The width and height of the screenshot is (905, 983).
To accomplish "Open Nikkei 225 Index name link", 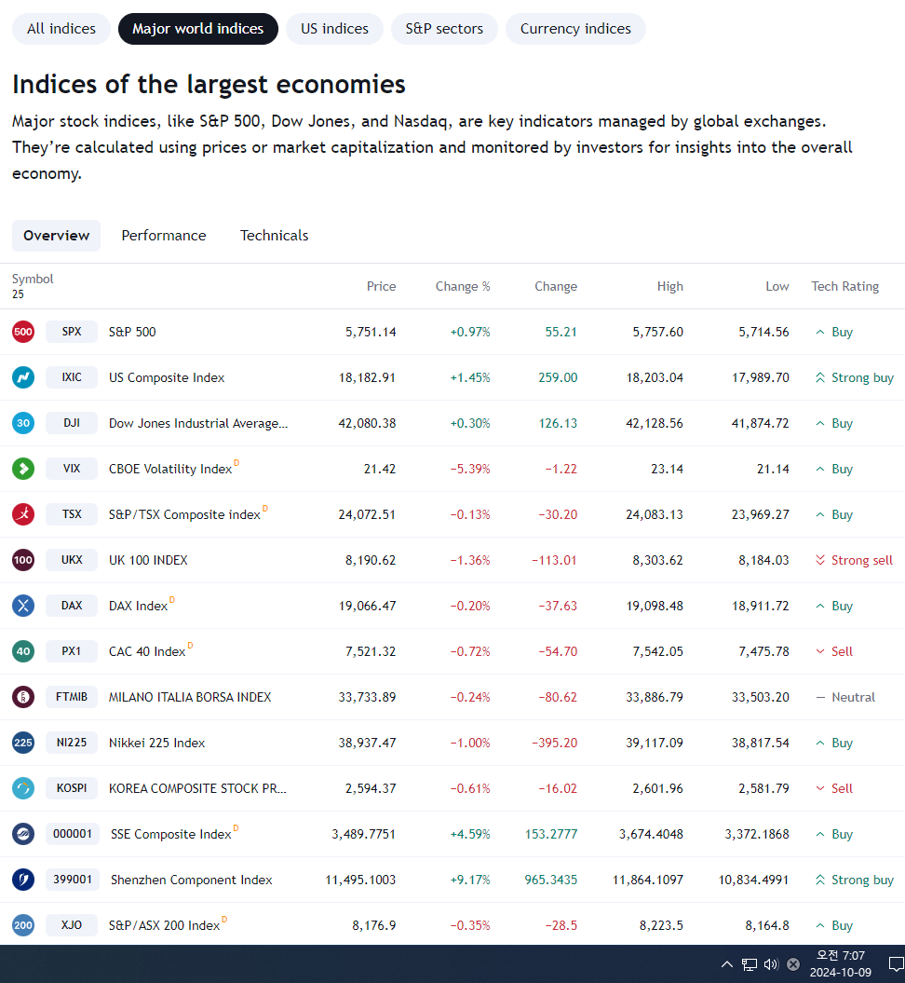I will point(156,744).
